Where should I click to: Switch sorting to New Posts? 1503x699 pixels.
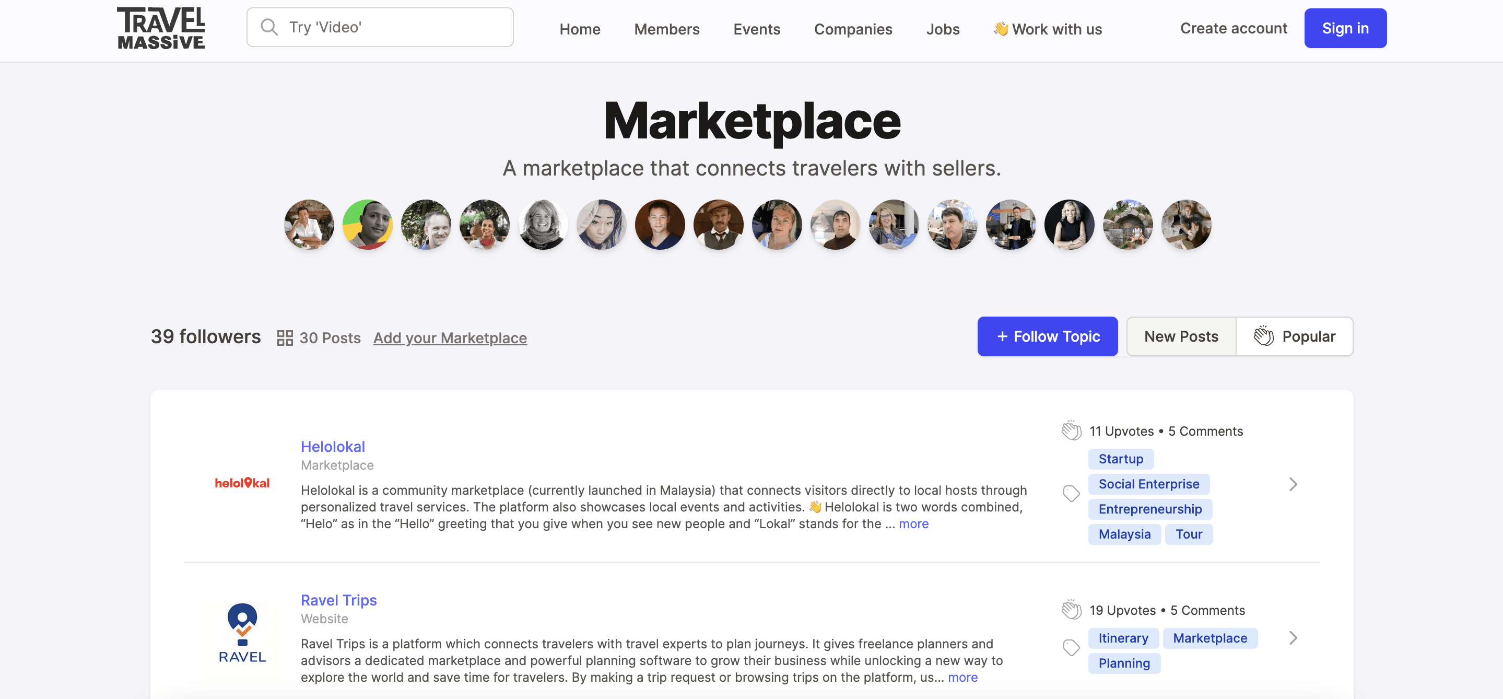point(1181,336)
